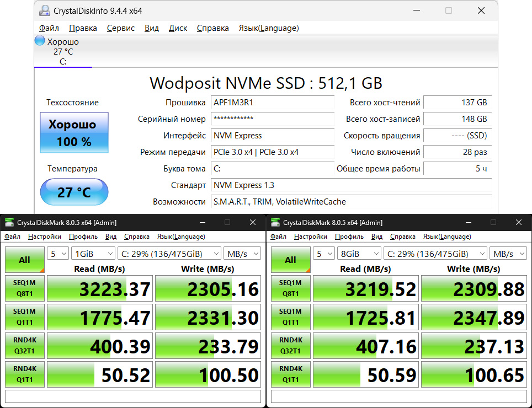Click the firmware field APF1M3R1
Viewport: 532px width, 408px height.
point(273,103)
